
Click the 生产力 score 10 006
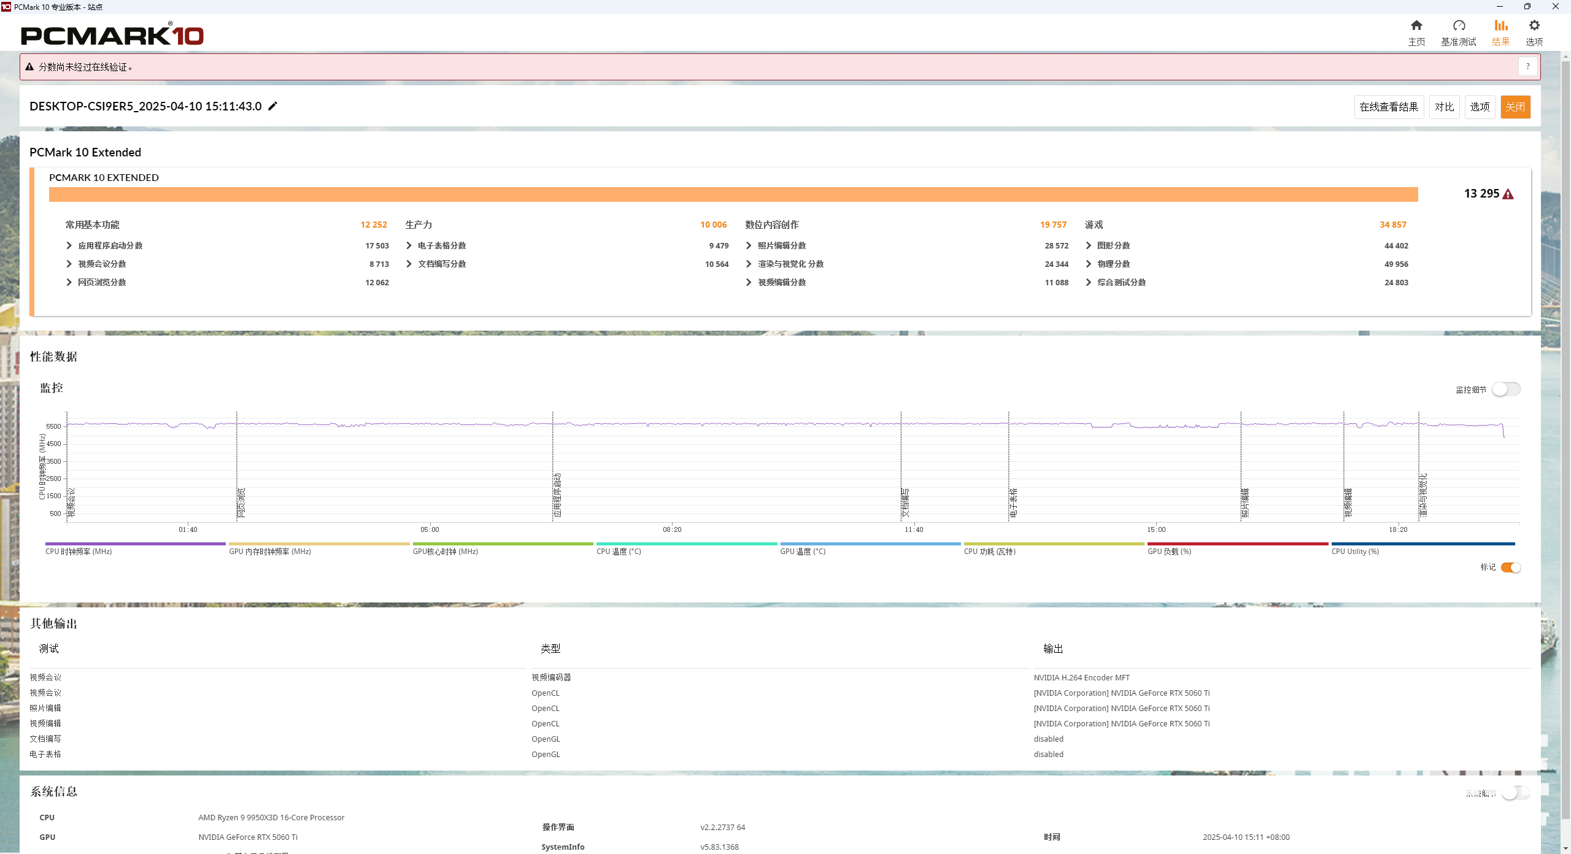714,225
